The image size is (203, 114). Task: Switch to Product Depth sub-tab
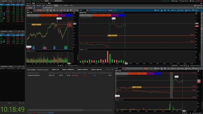pos(48,8)
